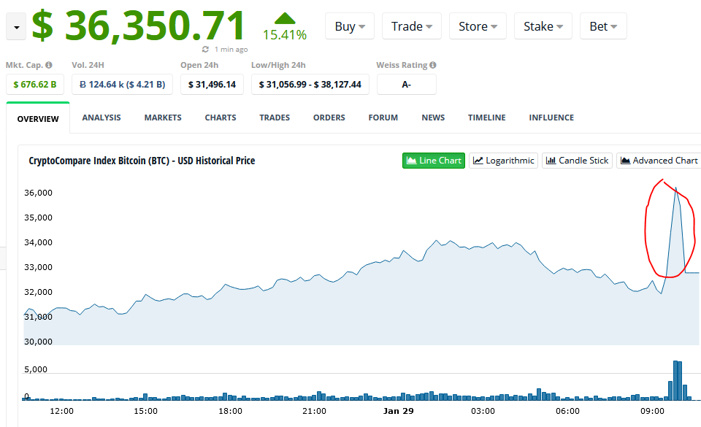Open the Bet dropdown menu

pyautogui.click(x=603, y=26)
